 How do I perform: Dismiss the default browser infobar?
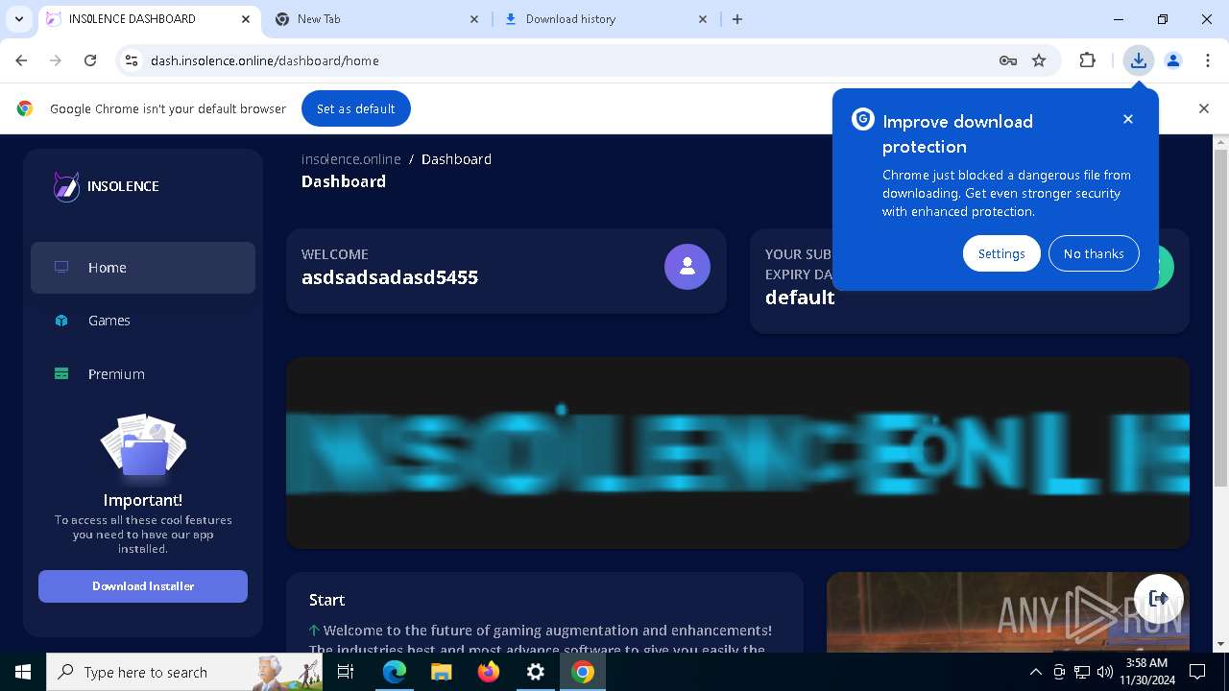(x=1204, y=108)
